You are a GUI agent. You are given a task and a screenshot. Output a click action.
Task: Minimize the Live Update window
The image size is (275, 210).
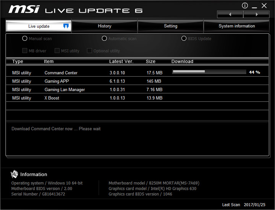point(254,7)
